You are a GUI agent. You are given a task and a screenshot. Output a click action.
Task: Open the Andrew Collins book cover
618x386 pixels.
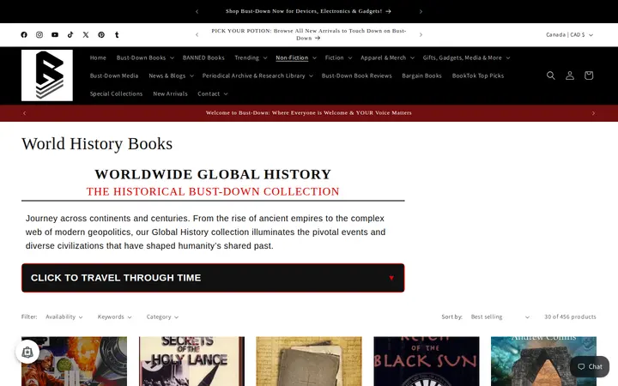[x=543, y=361]
